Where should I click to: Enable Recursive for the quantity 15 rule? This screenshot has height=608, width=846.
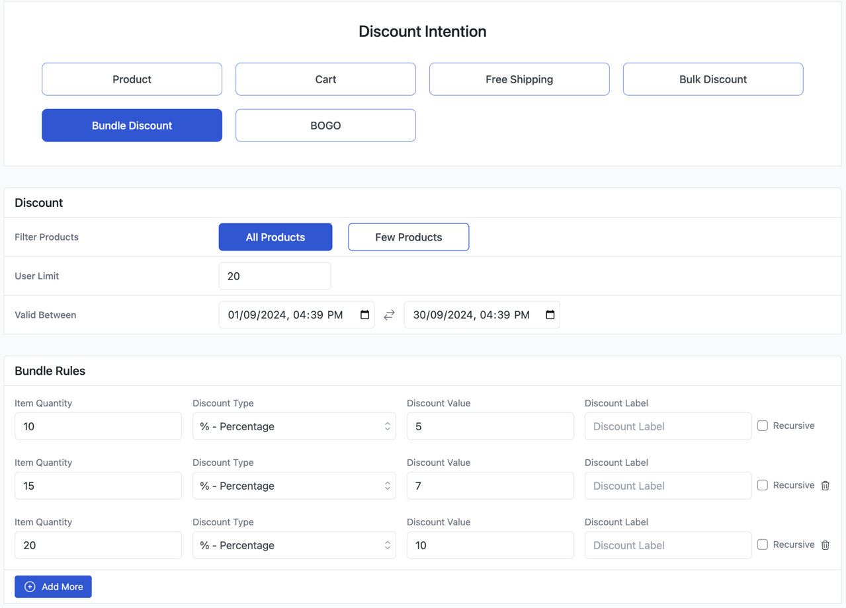[763, 485]
